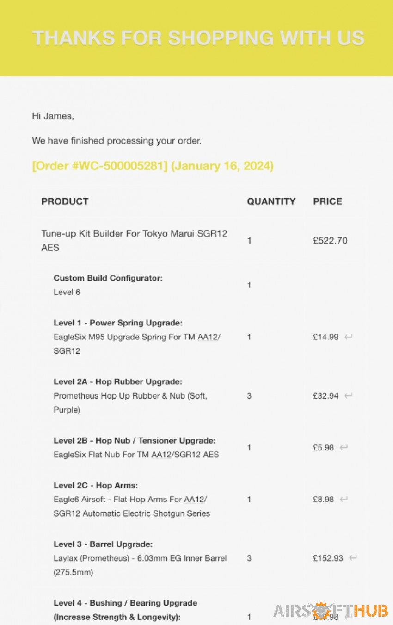Click the £522.70 total kit price

[x=330, y=240]
